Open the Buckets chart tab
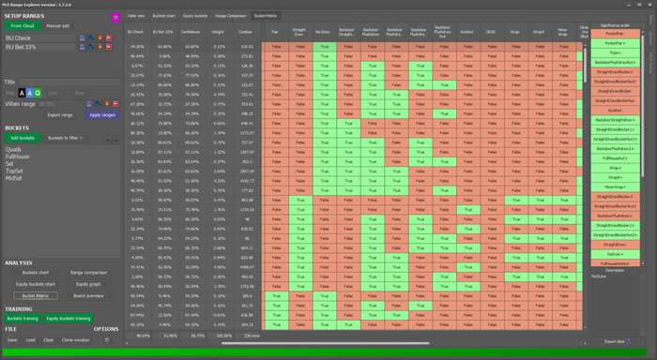This screenshot has height=360, width=657. (164, 16)
